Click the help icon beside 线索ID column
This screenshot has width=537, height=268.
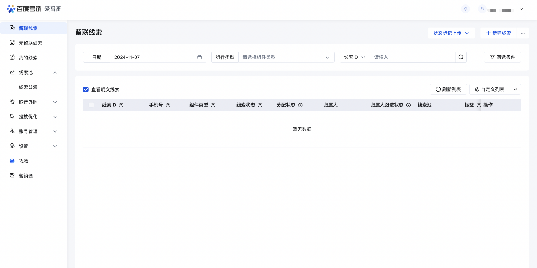click(x=121, y=105)
